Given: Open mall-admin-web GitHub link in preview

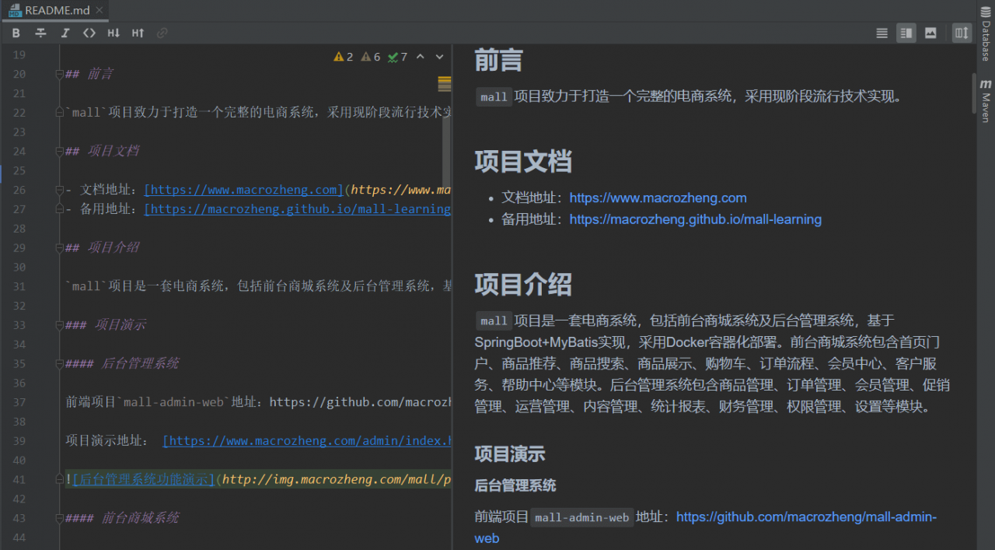Looking at the screenshot, I should [x=706, y=527].
